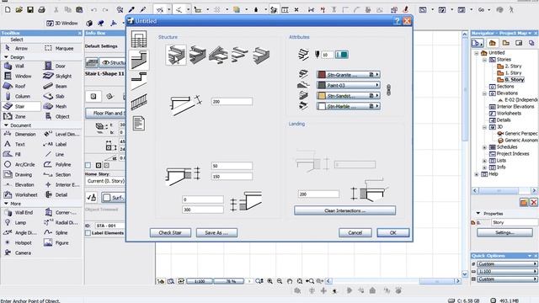Open the 1:100 scale dropdown in Quick Options

[x=507, y=272]
